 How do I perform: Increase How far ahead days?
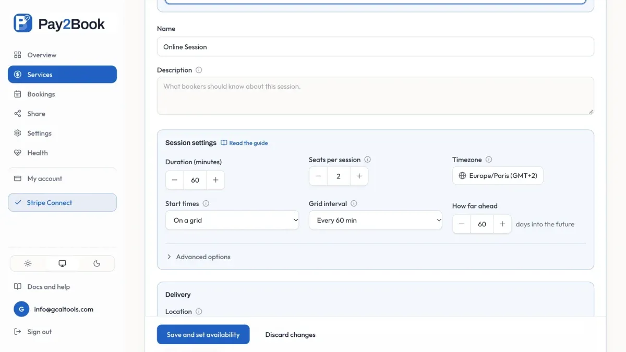tap(502, 224)
